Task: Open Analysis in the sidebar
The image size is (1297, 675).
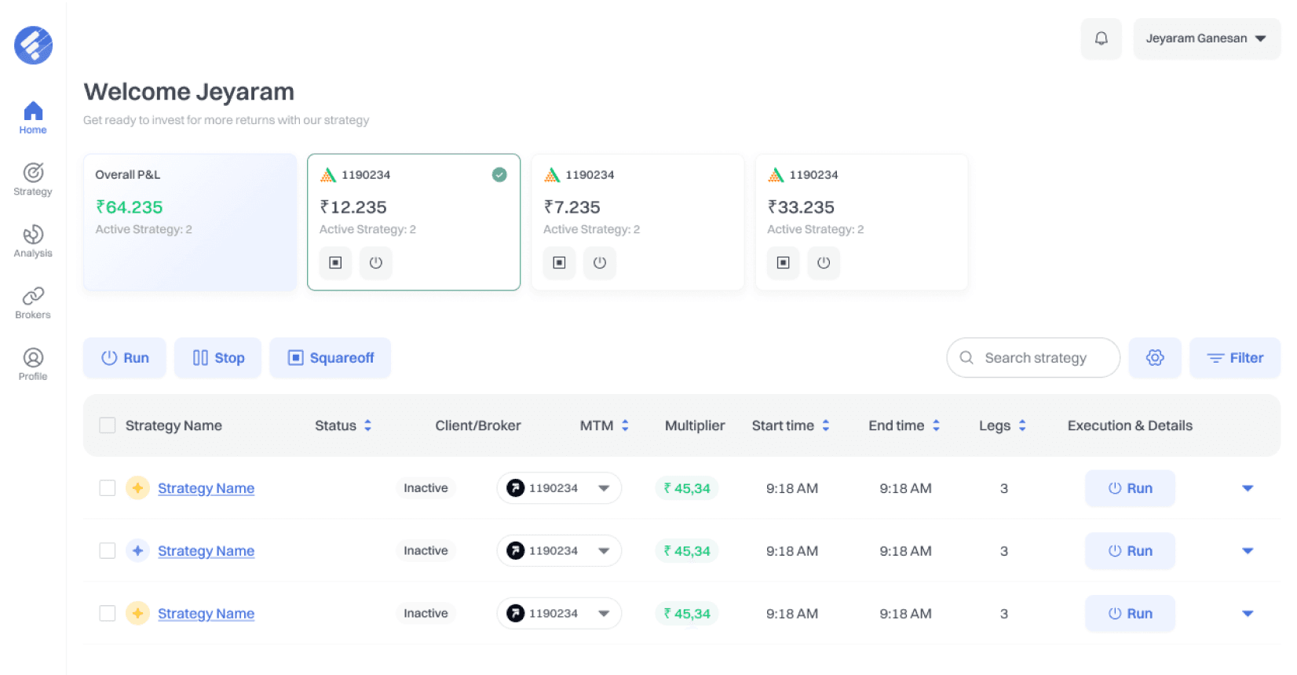Action: 33,241
